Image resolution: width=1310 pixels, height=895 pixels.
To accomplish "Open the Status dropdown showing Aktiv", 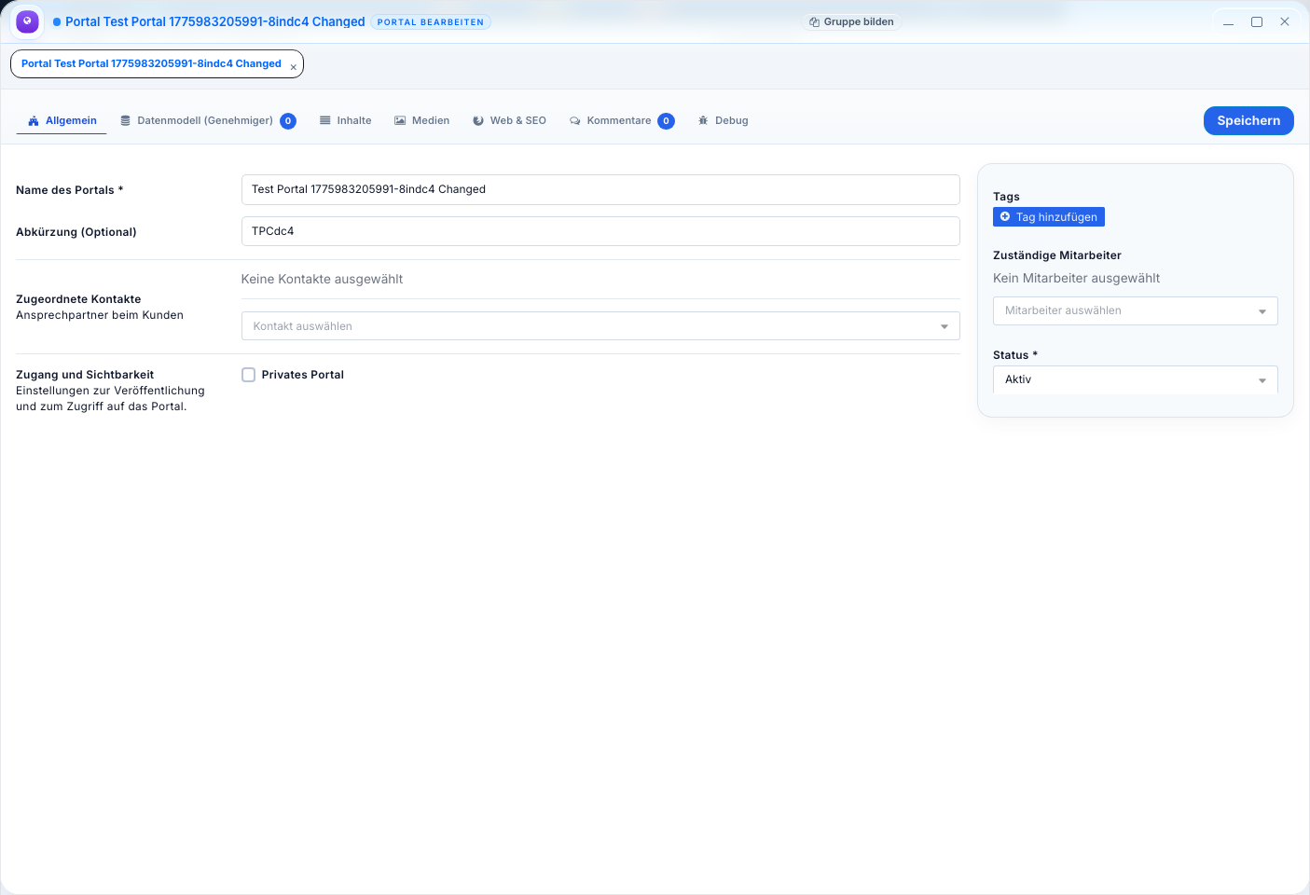I will coord(1135,380).
